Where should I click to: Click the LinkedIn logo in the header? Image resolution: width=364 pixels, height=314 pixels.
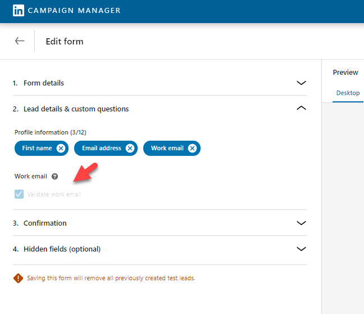[x=19, y=11]
